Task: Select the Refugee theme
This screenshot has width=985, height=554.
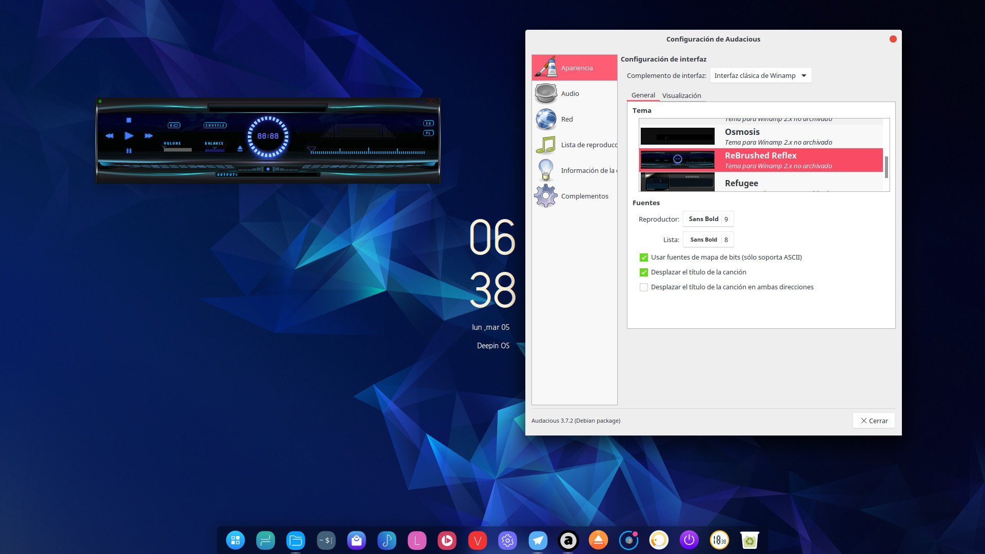Action: click(761, 182)
